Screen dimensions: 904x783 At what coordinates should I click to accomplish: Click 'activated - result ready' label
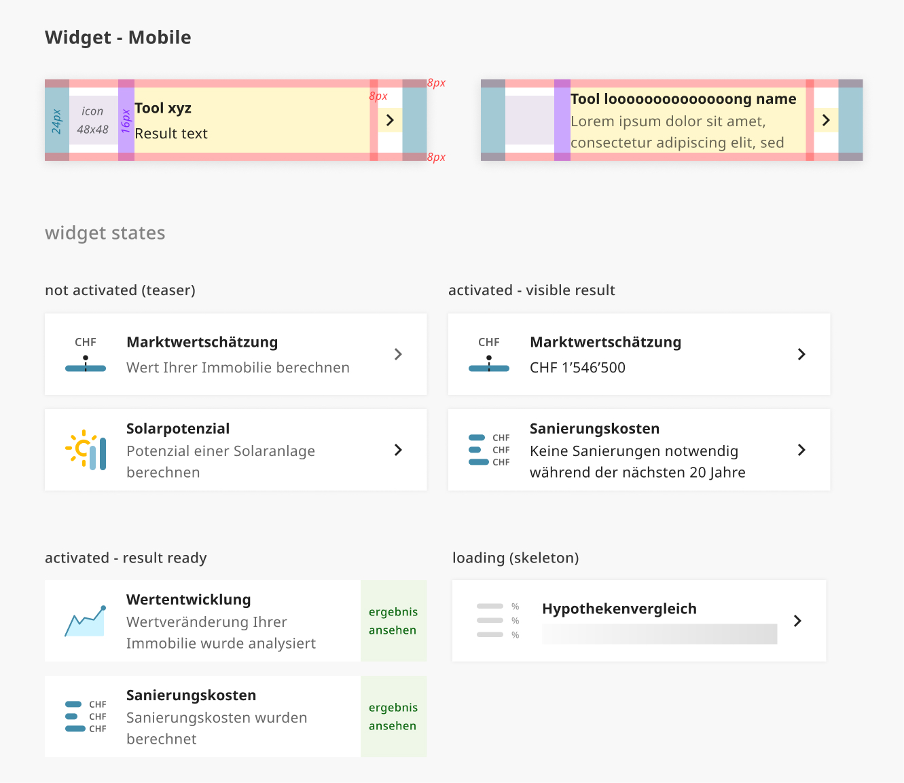[x=126, y=558]
